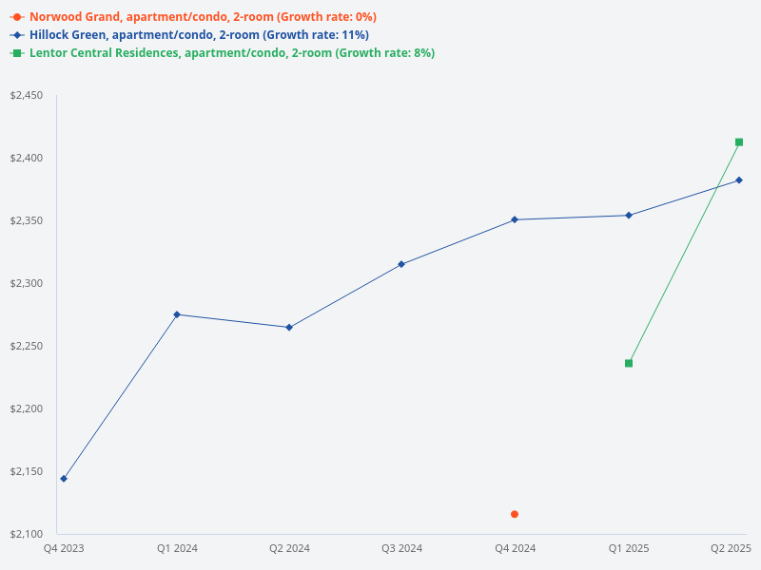Click the Q3 2024 x-axis label
This screenshot has width=761, height=570.
click(x=401, y=549)
